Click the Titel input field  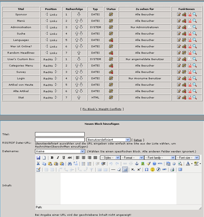point(60,134)
